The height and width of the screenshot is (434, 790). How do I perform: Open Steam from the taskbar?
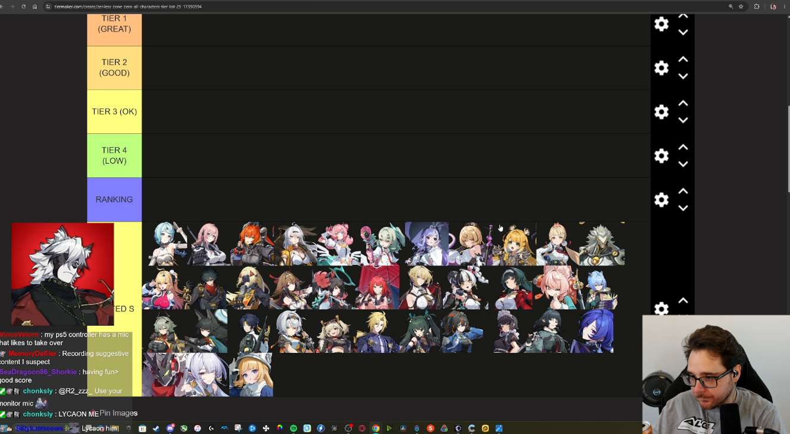(156, 428)
